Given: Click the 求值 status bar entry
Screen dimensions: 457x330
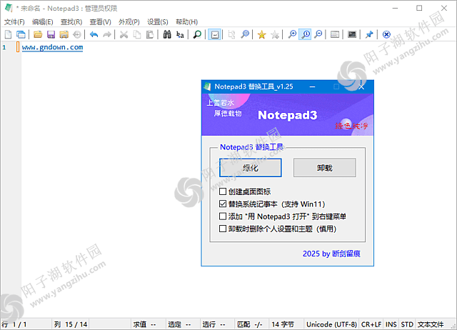Looking at the screenshot, I should [x=148, y=324].
